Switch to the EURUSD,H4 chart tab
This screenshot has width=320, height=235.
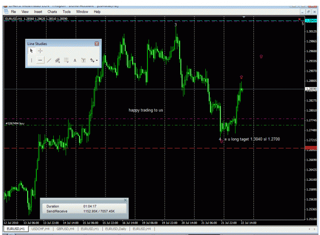coord(142,229)
